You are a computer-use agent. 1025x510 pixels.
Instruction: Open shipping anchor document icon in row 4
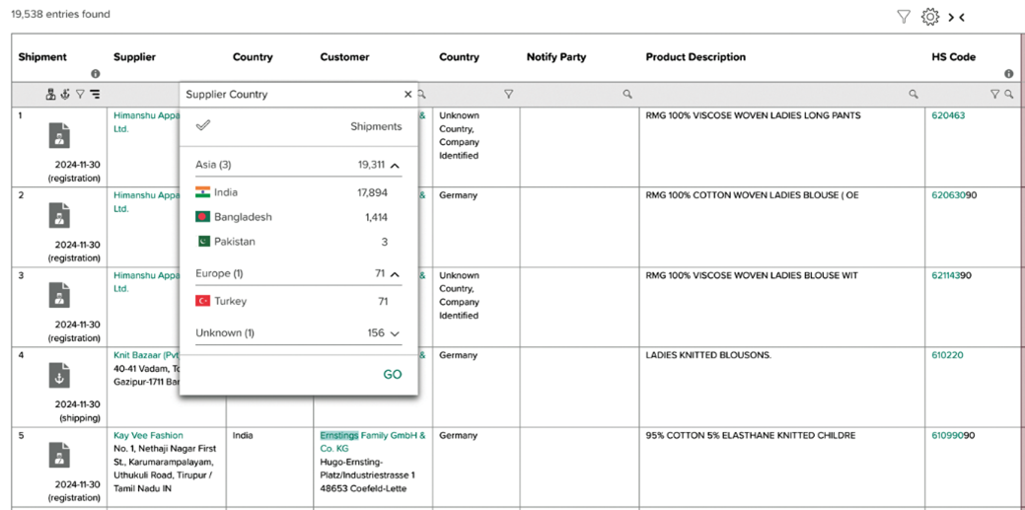point(59,375)
